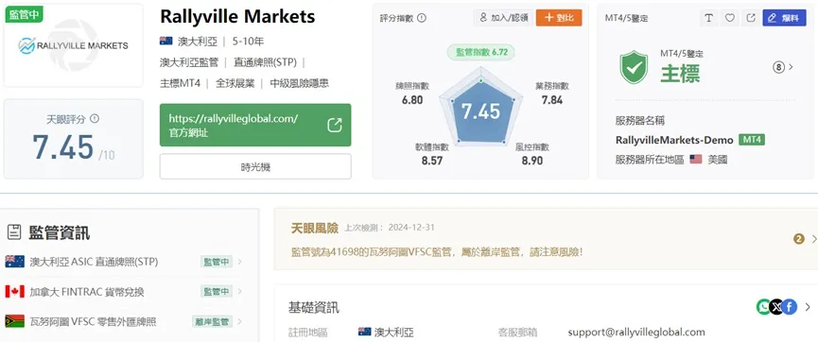Click the heart favorite icon

730,18
